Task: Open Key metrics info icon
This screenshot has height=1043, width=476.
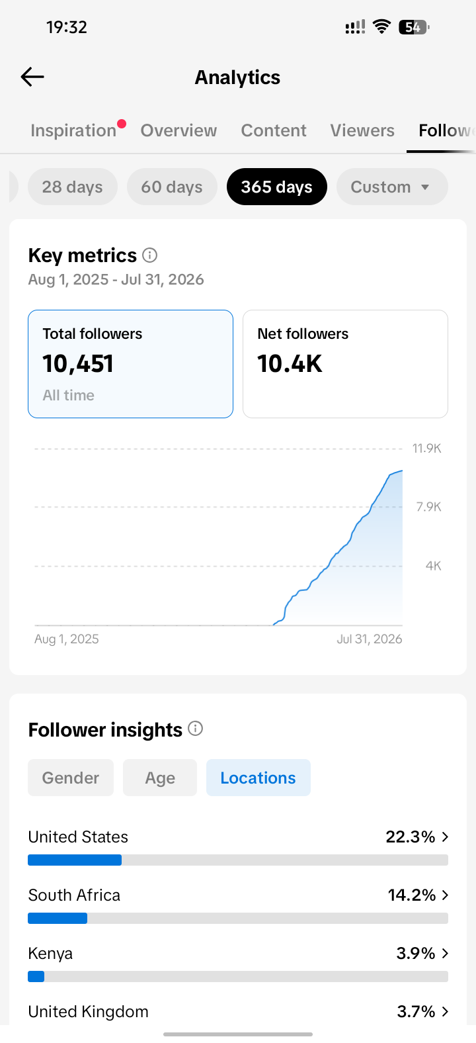Action: 150,255
